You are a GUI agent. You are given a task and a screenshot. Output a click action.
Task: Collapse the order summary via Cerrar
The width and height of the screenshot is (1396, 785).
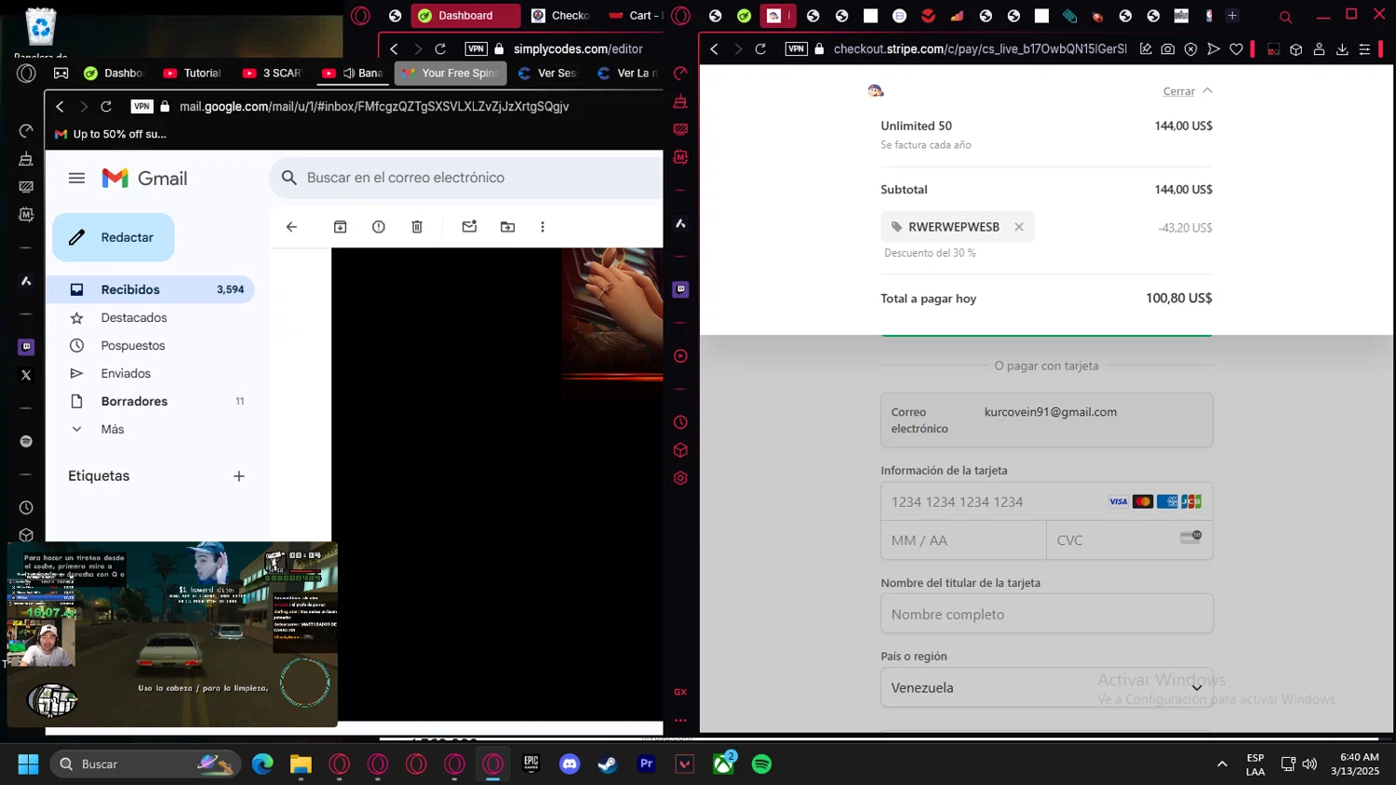[1188, 91]
